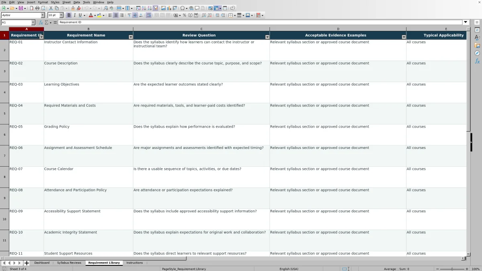The width and height of the screenshot is (482, 271).
Task: Open the Data menu
Action: point(76,2)
